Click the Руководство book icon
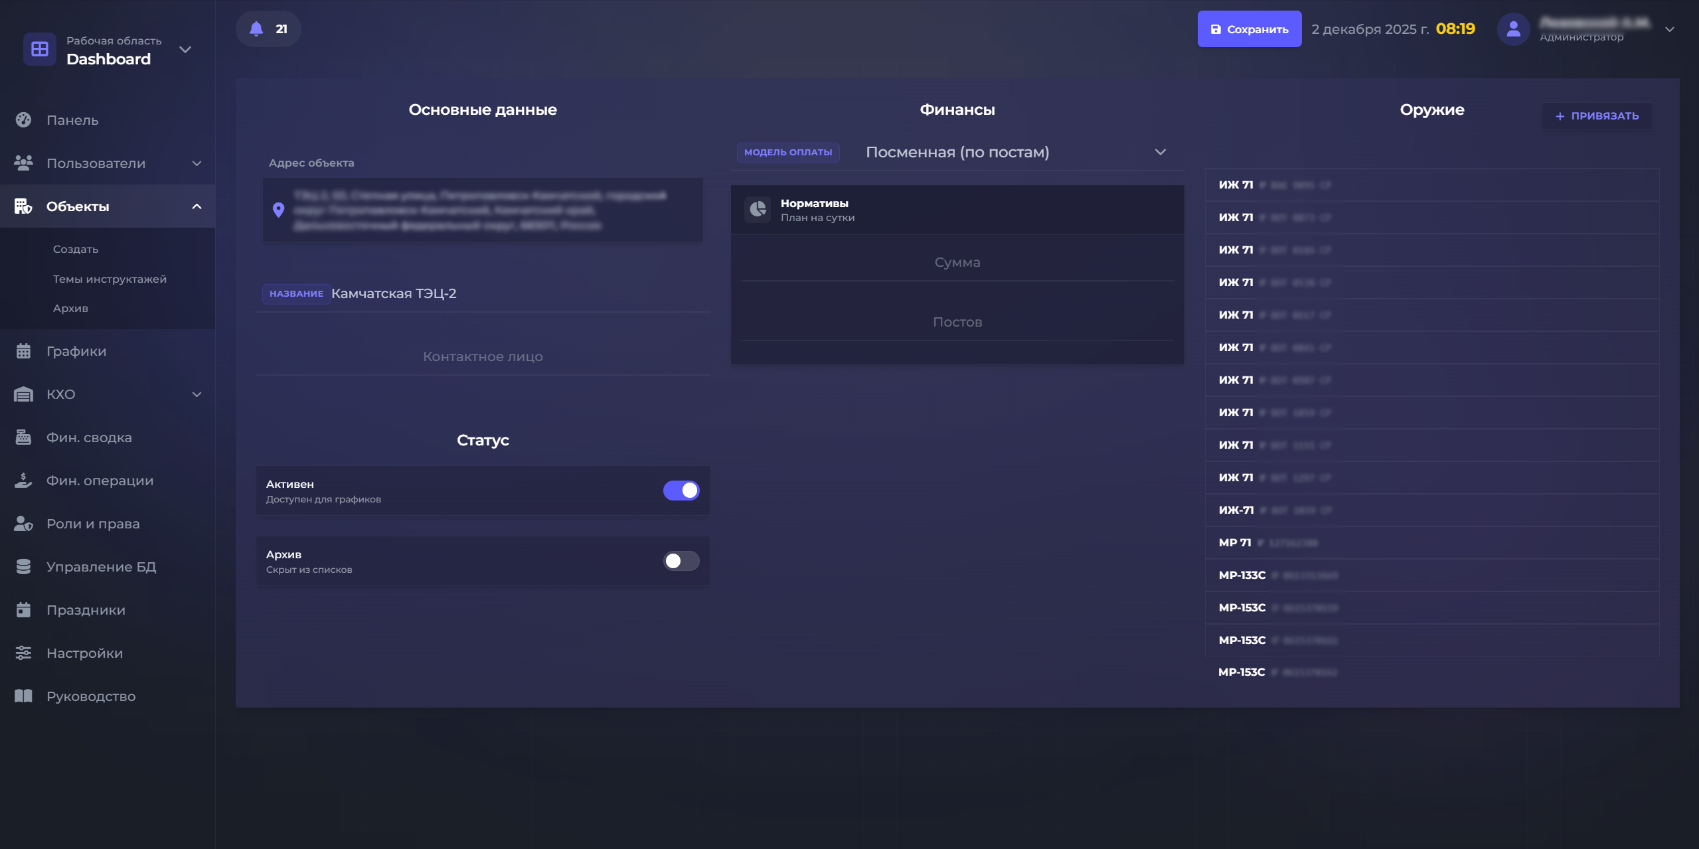The image size is (1699, 849). [x=23, y=696]
